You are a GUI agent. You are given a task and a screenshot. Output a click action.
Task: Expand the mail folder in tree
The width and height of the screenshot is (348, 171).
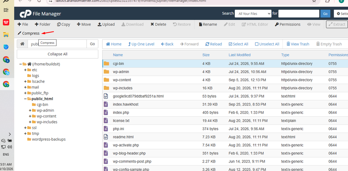25,87
